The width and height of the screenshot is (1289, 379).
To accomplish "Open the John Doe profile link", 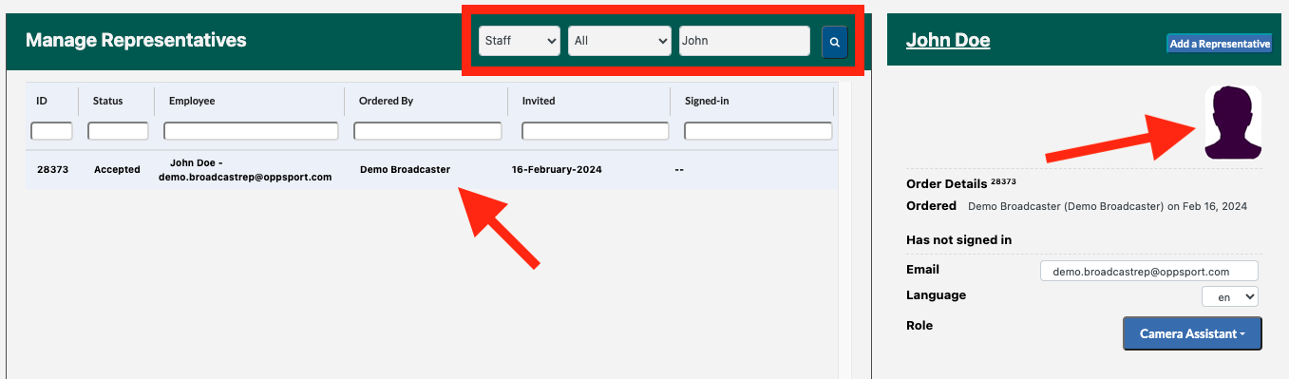I will tap(948, 40).
